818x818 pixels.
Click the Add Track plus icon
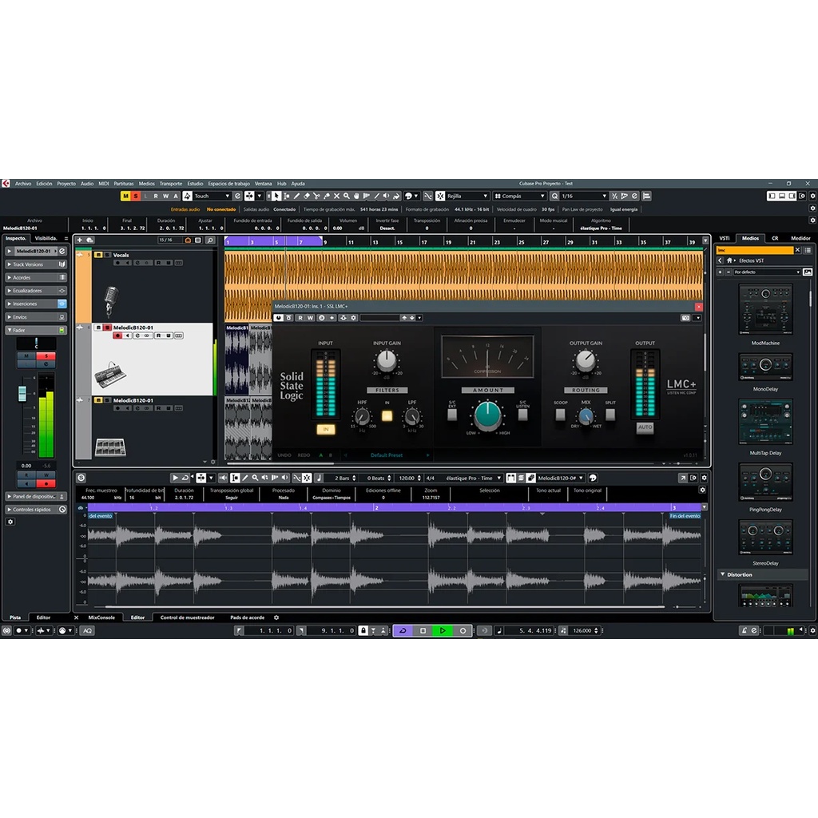80,240
